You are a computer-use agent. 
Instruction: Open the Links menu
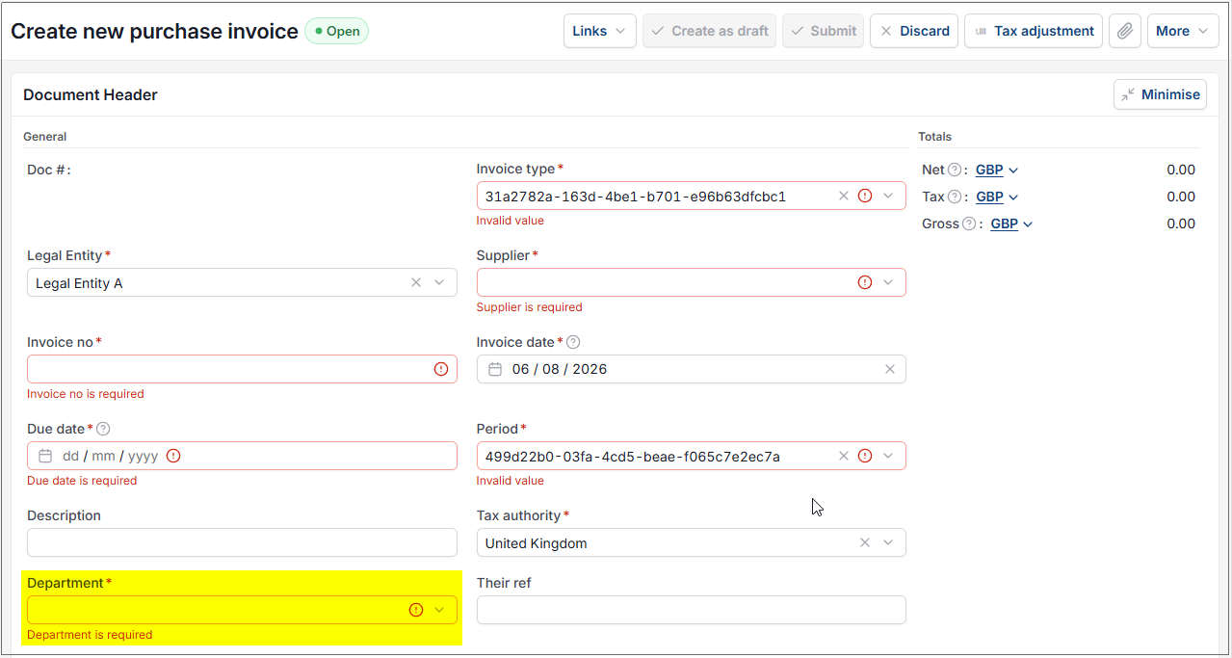tap(599, 31)
